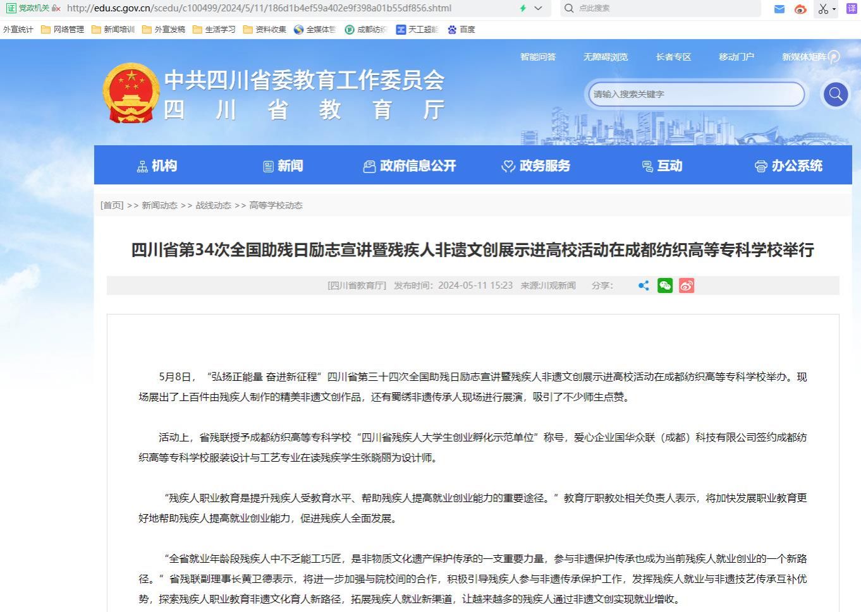Image resolution: width=861 pixels, height=612 pixels.
Task: Focus the 请输入搜索关键字 search field
Action: click(x=695, y=94)
